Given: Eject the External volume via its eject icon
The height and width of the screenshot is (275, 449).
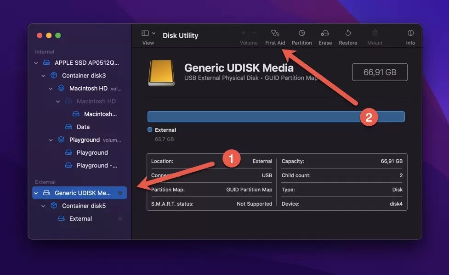Looking at the screenshot, I should (119, 219).
